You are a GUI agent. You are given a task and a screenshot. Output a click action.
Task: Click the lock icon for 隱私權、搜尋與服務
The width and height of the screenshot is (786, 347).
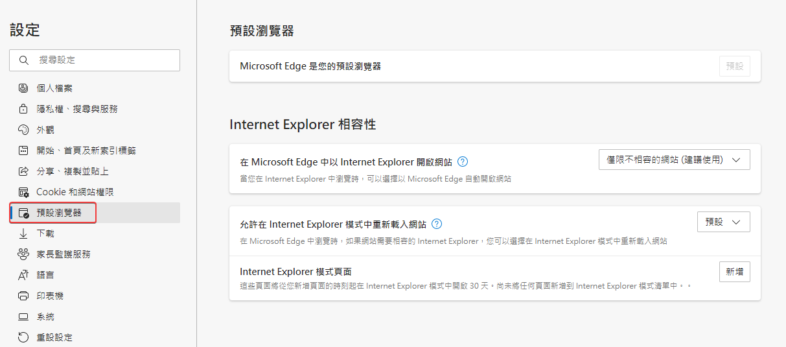(x=23, y=109)
